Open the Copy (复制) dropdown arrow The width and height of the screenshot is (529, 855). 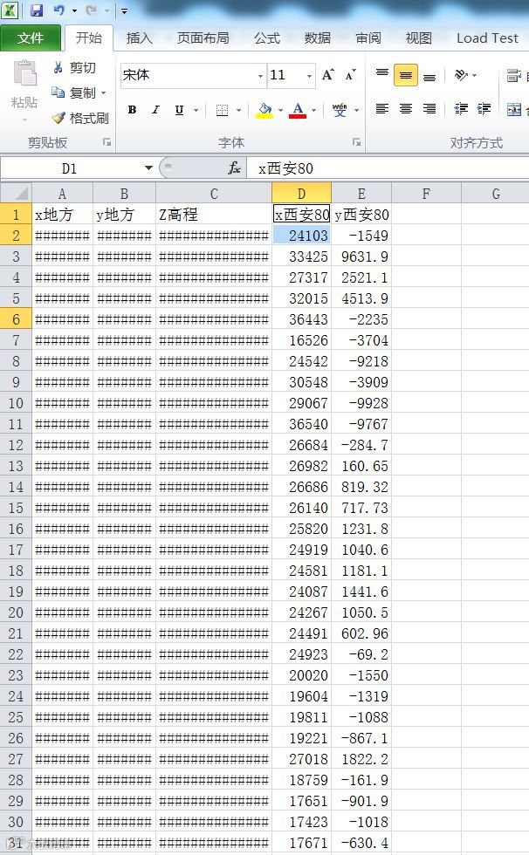click(x=104, y=92)
